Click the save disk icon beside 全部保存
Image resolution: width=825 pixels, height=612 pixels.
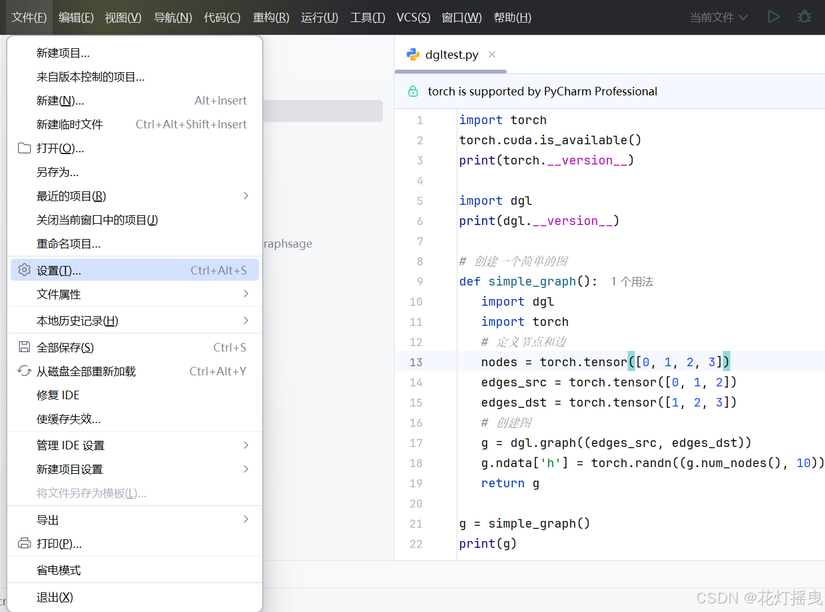[x=24, y=347]
